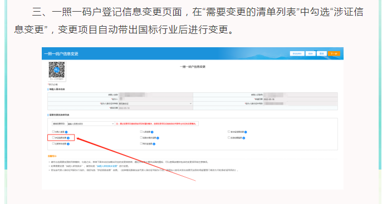The height and width of the screenshot is (204, 387).
Task: Expand the change-item query dropdown in 清单列表
Action: pyautogui.click(x=91, y=124)
